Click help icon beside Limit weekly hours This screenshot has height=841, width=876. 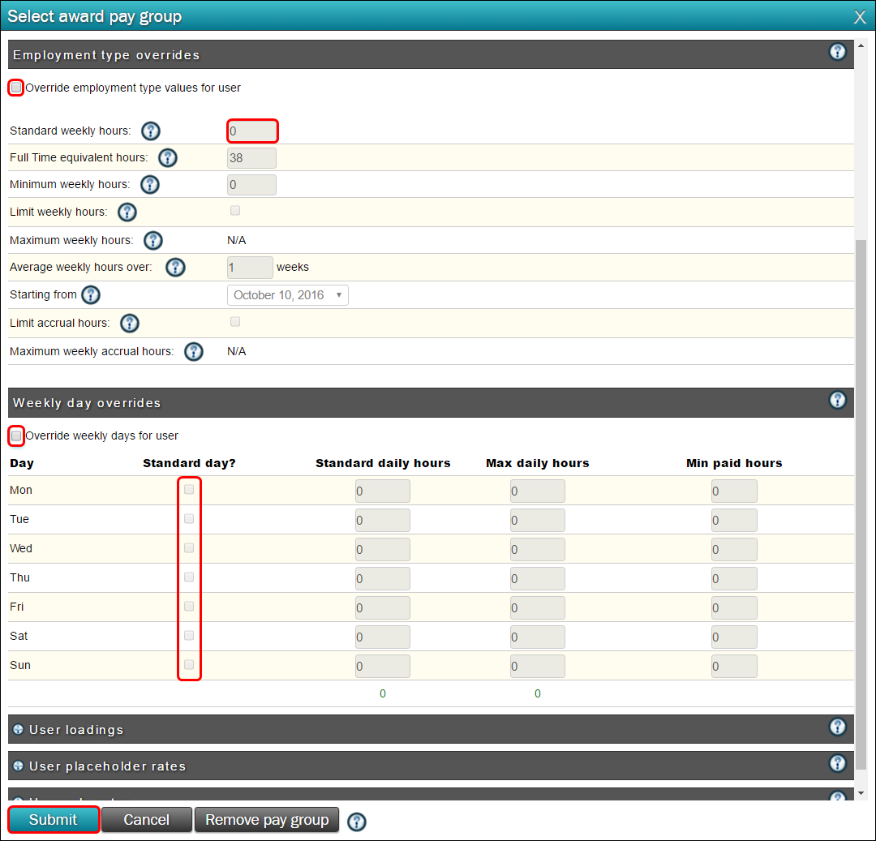127,212
